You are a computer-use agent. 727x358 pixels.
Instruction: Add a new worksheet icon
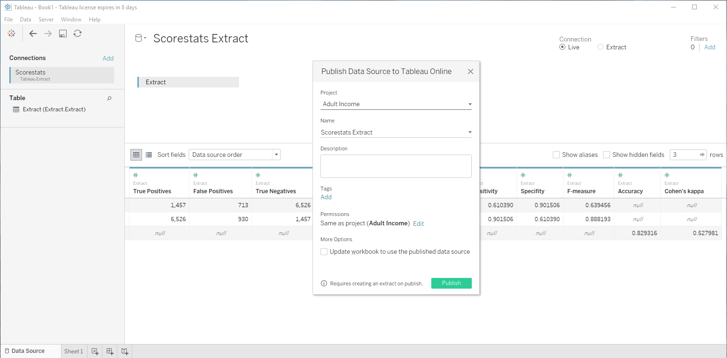[95, 351]
